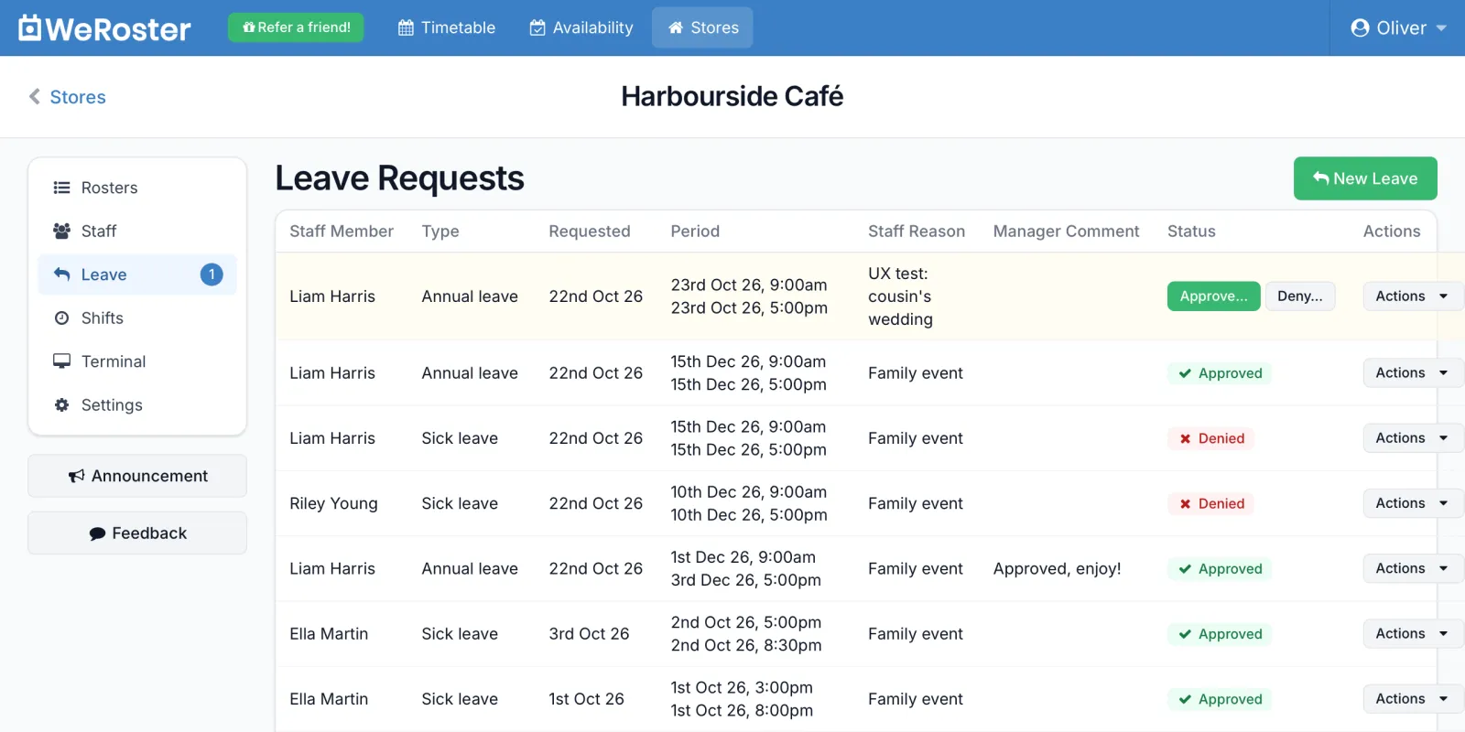Select Rosters in the sidebar
This screenshot has height=732, width=1465.
click(137, 188)
